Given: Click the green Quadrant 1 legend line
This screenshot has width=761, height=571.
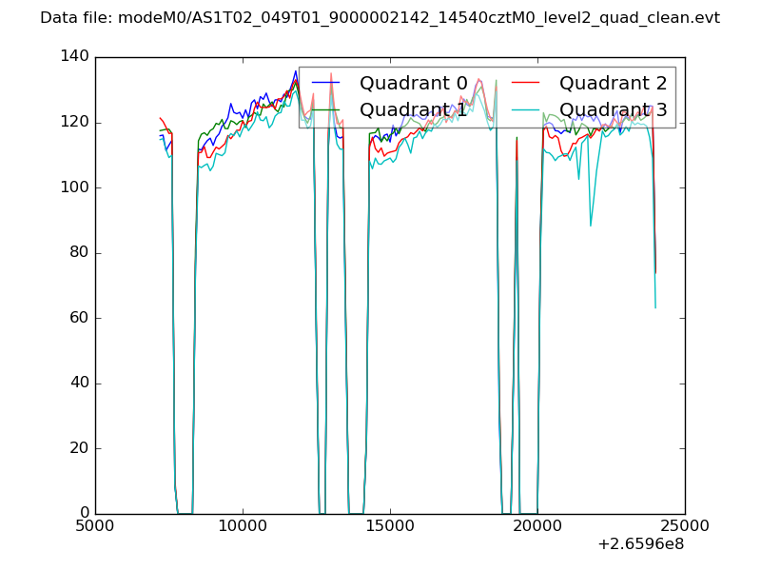Looking at the screenshot, I should point(325,110).
